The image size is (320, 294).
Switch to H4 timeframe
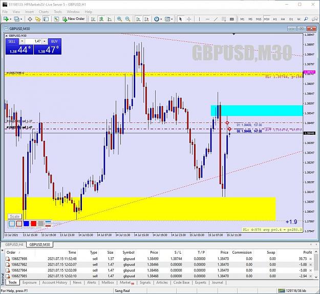click(283, 19)
